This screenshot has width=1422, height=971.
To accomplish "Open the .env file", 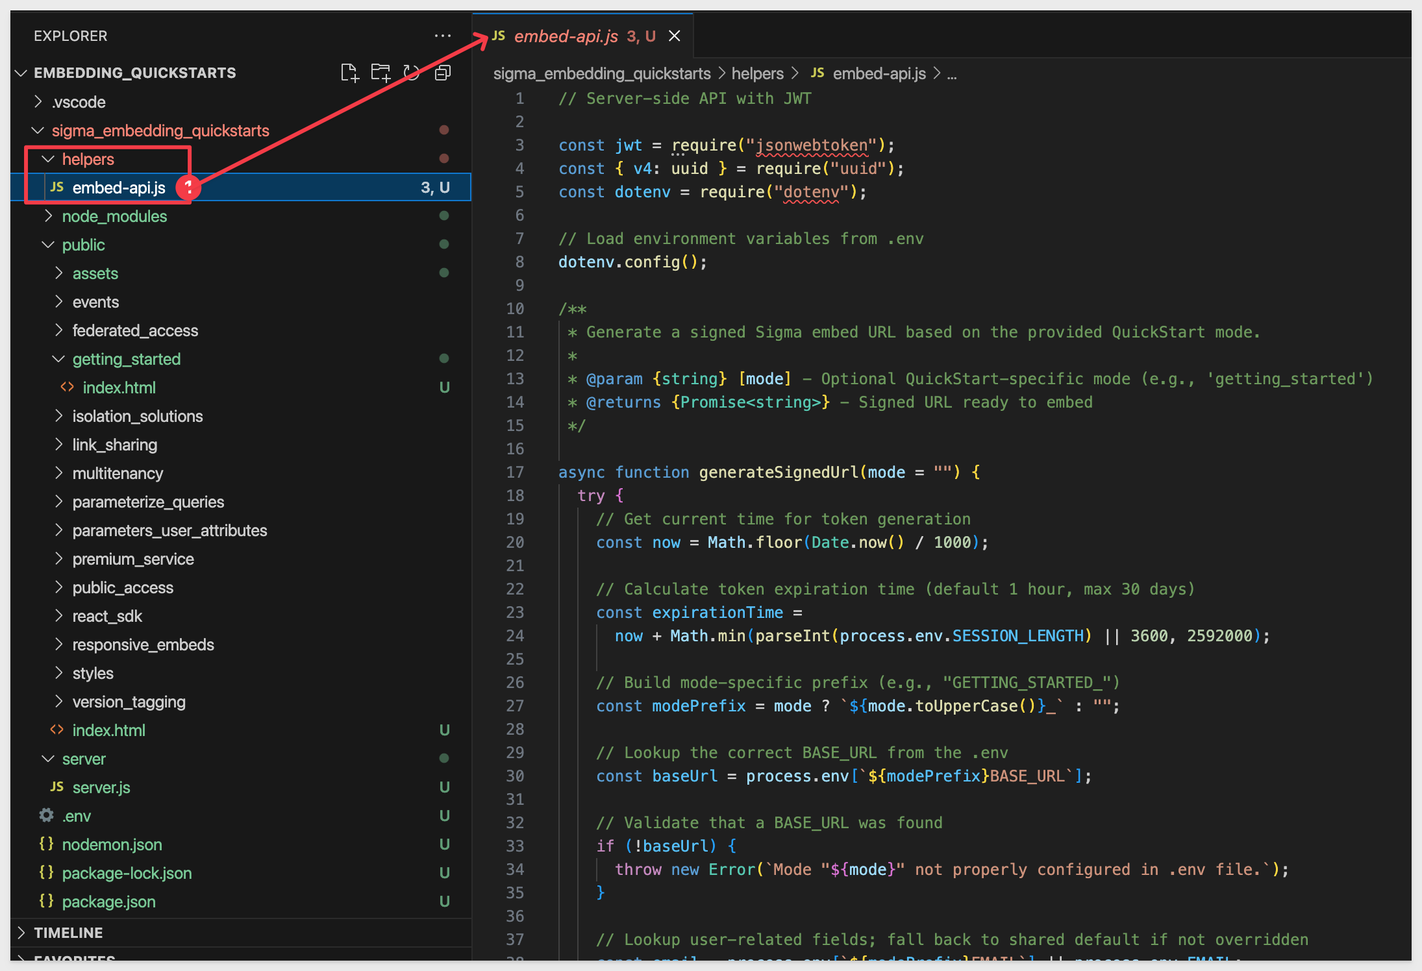I will click(x=241, y=816).
